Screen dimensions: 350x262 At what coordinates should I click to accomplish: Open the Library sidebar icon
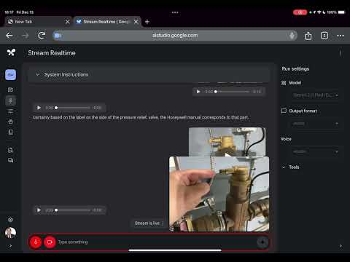10,132
